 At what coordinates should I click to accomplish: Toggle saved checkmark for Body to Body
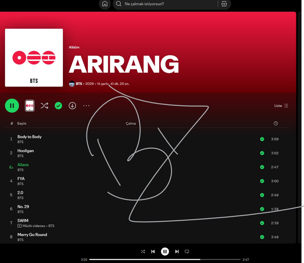262,139
